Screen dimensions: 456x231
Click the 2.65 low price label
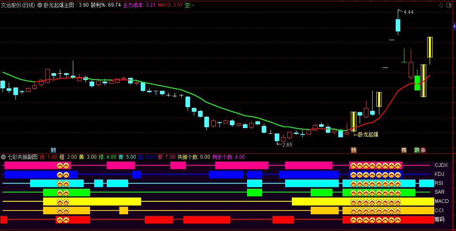(x=287, y=144)
